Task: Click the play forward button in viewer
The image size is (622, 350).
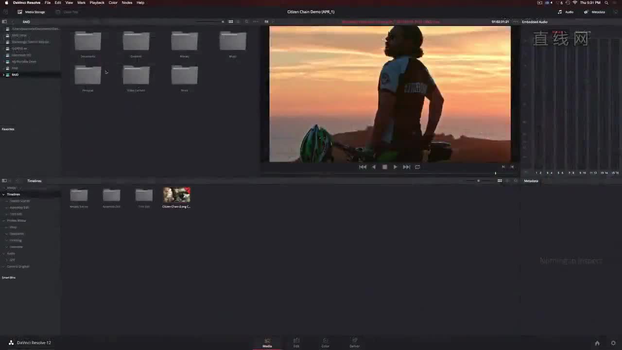Action: (x=395, y=167)
